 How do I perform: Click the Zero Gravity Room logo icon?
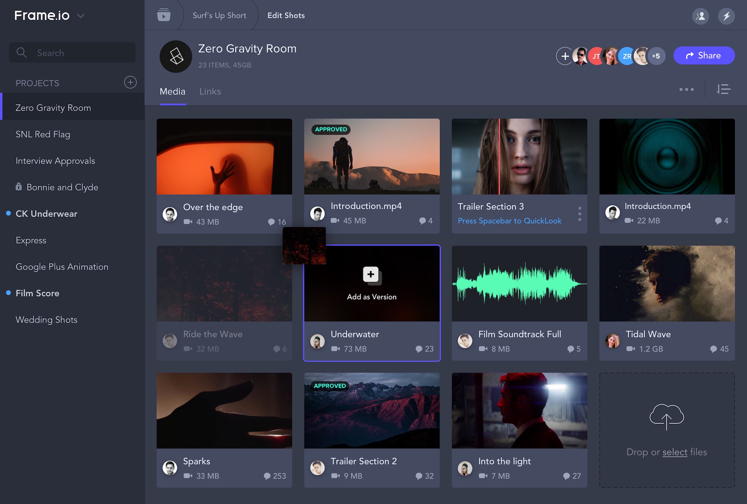176,56
